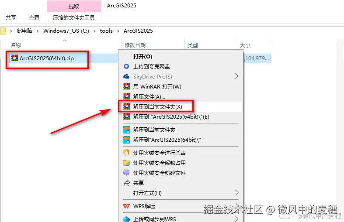Image resolution: width=344 pixels, height=222 pixels.
Task: Open the chevron dropdown after 此电脑 in the path
Action: click(x=38, y=31)
